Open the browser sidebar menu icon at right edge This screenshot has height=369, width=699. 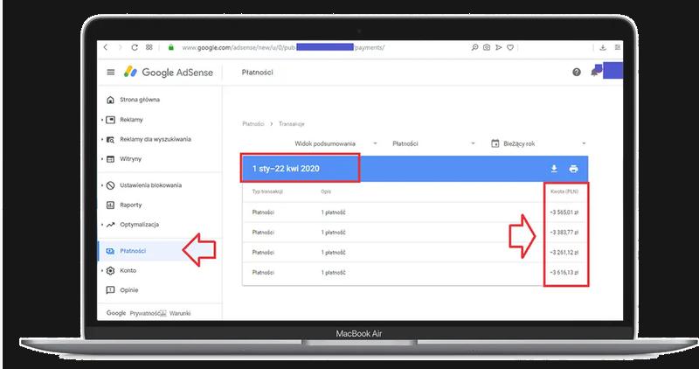pyautogui.click(x=618, y=47)
